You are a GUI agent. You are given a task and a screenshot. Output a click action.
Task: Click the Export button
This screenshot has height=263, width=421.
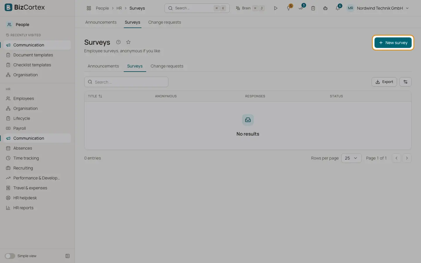coord(384,82)
